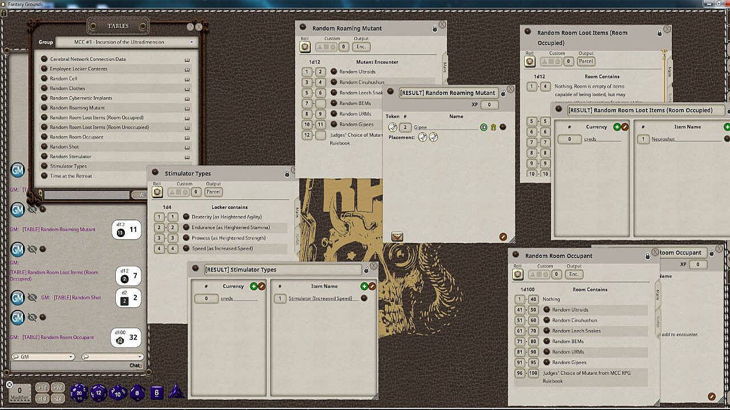Click the d4 pyramid die
The height and width of the screenshot is (410, 730).
click(176, 392)
